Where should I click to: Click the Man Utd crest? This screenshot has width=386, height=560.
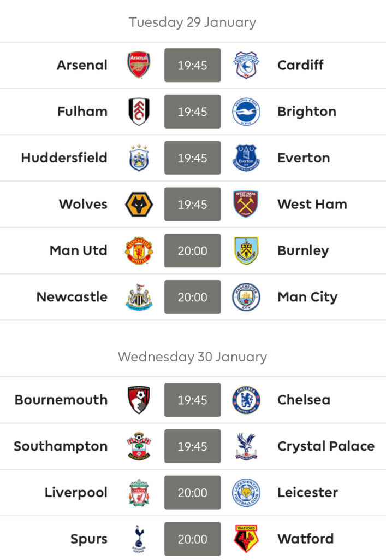[x=139, y=250]
